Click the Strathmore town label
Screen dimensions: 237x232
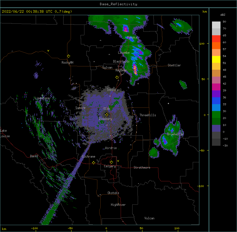point(142,168)
